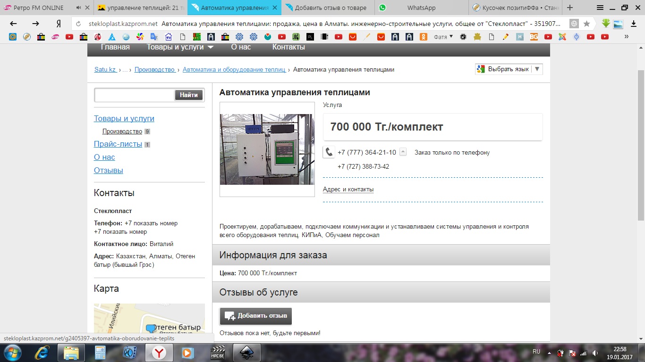The height and width of the screenshot is (362, 645).
Task: Open sidebar Производство category link
Action: pos(122,132)
